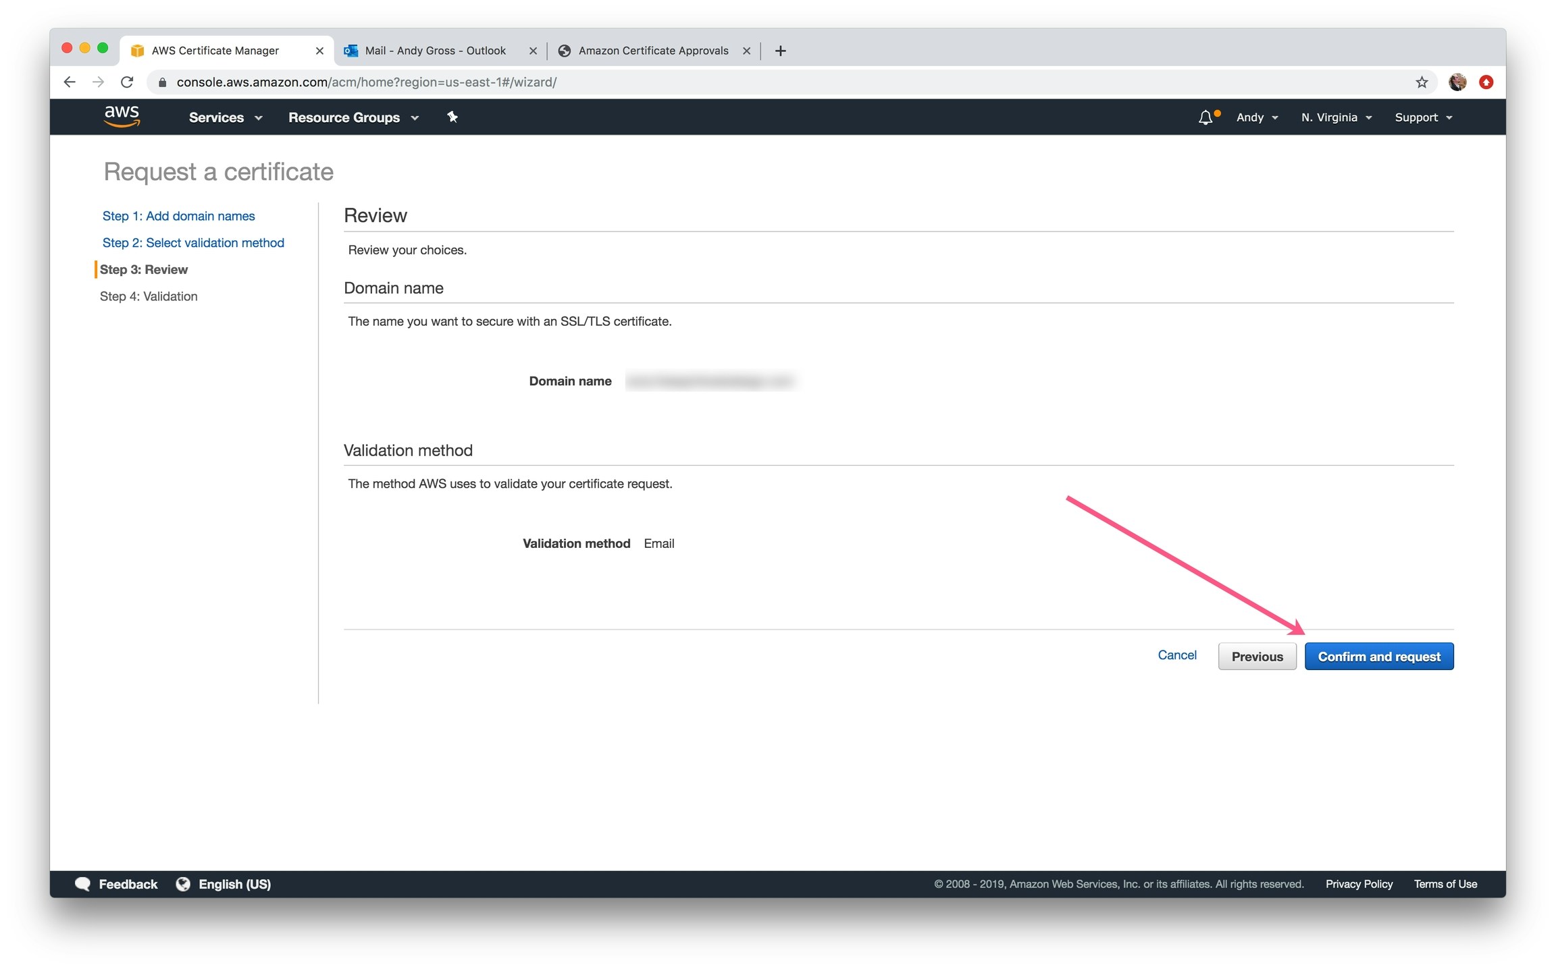Image resolution: width=1556 pixels, height=969 pixels.
Task: Click the pin shortcuts icon in navbar
Action: click(452, 117)
